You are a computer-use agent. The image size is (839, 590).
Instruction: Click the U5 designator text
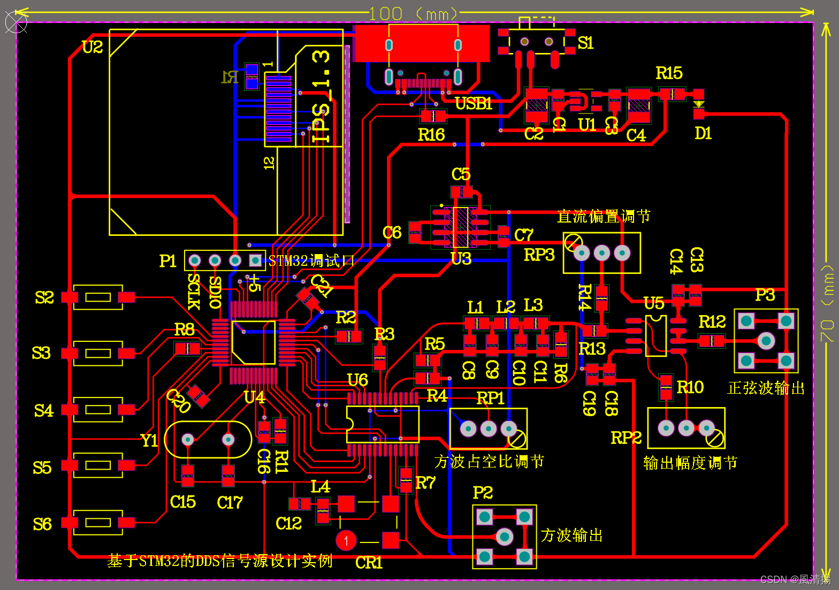click(x=654, y=303)
